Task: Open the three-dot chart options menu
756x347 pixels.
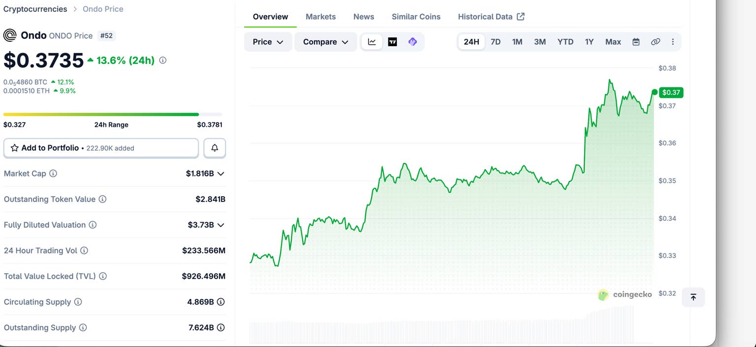Action: (673, 42)
